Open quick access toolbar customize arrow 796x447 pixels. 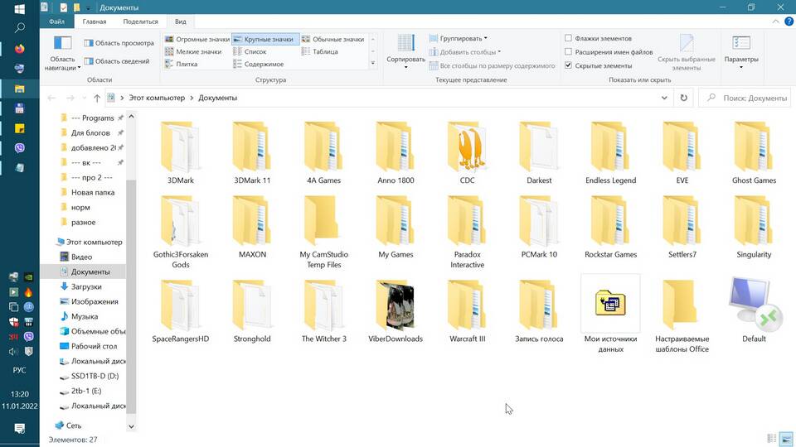click(88, 8)
